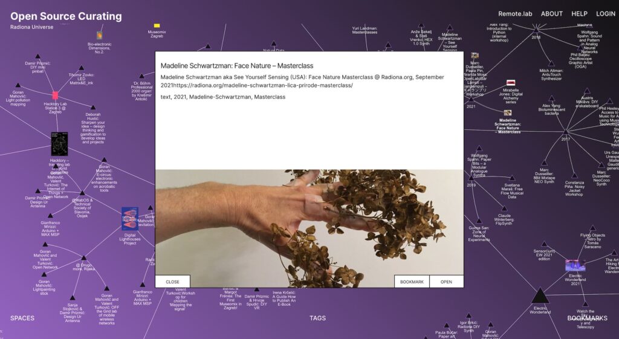Select Sensor(ium) EW 2021 edition node
Image resolution: width=619 pixels, height=339 pixels.
[x=545, y=244]
